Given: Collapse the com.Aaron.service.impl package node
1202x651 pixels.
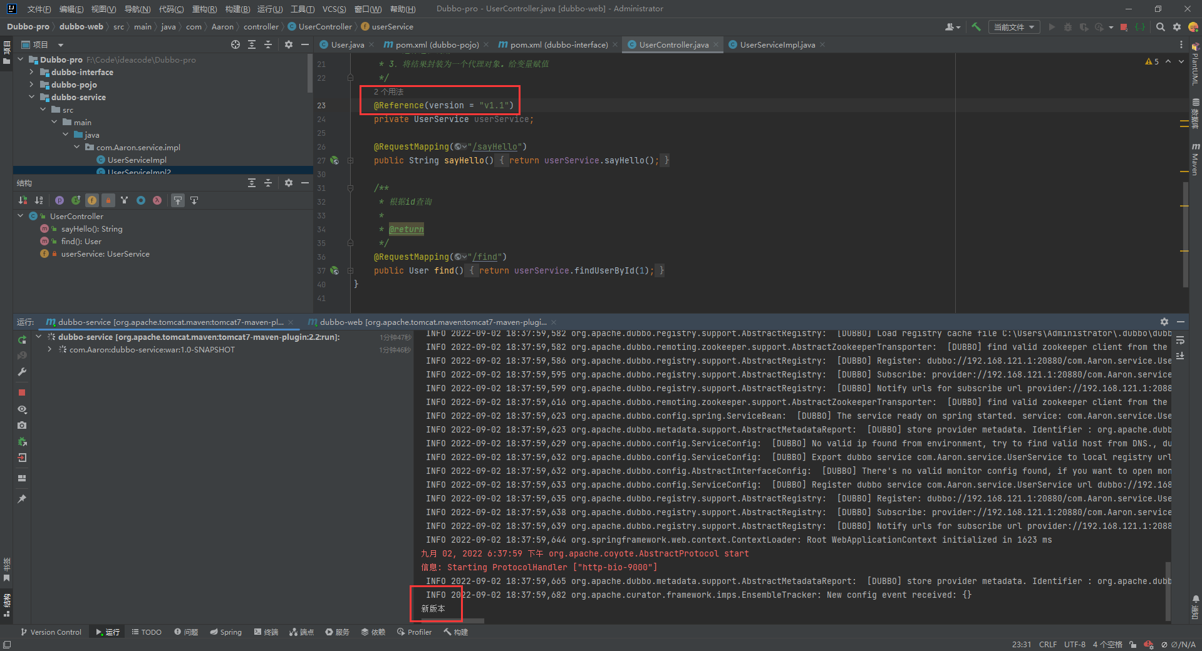Looking at the screenshot, I should (76, 147).
